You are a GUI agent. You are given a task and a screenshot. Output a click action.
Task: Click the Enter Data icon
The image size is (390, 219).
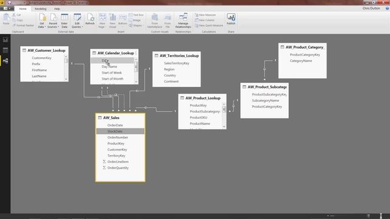point(65,21)
